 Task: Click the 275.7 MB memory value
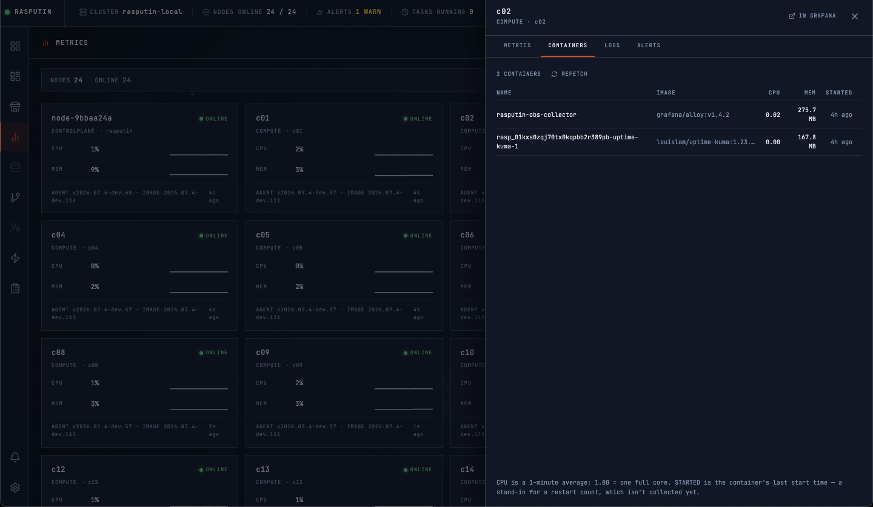click(807, 114)
